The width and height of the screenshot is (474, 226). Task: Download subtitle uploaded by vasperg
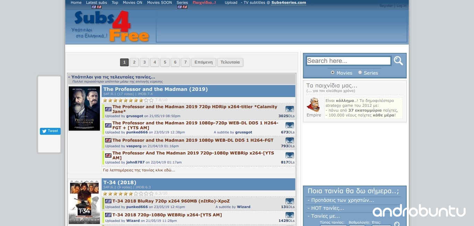(289, 140)
